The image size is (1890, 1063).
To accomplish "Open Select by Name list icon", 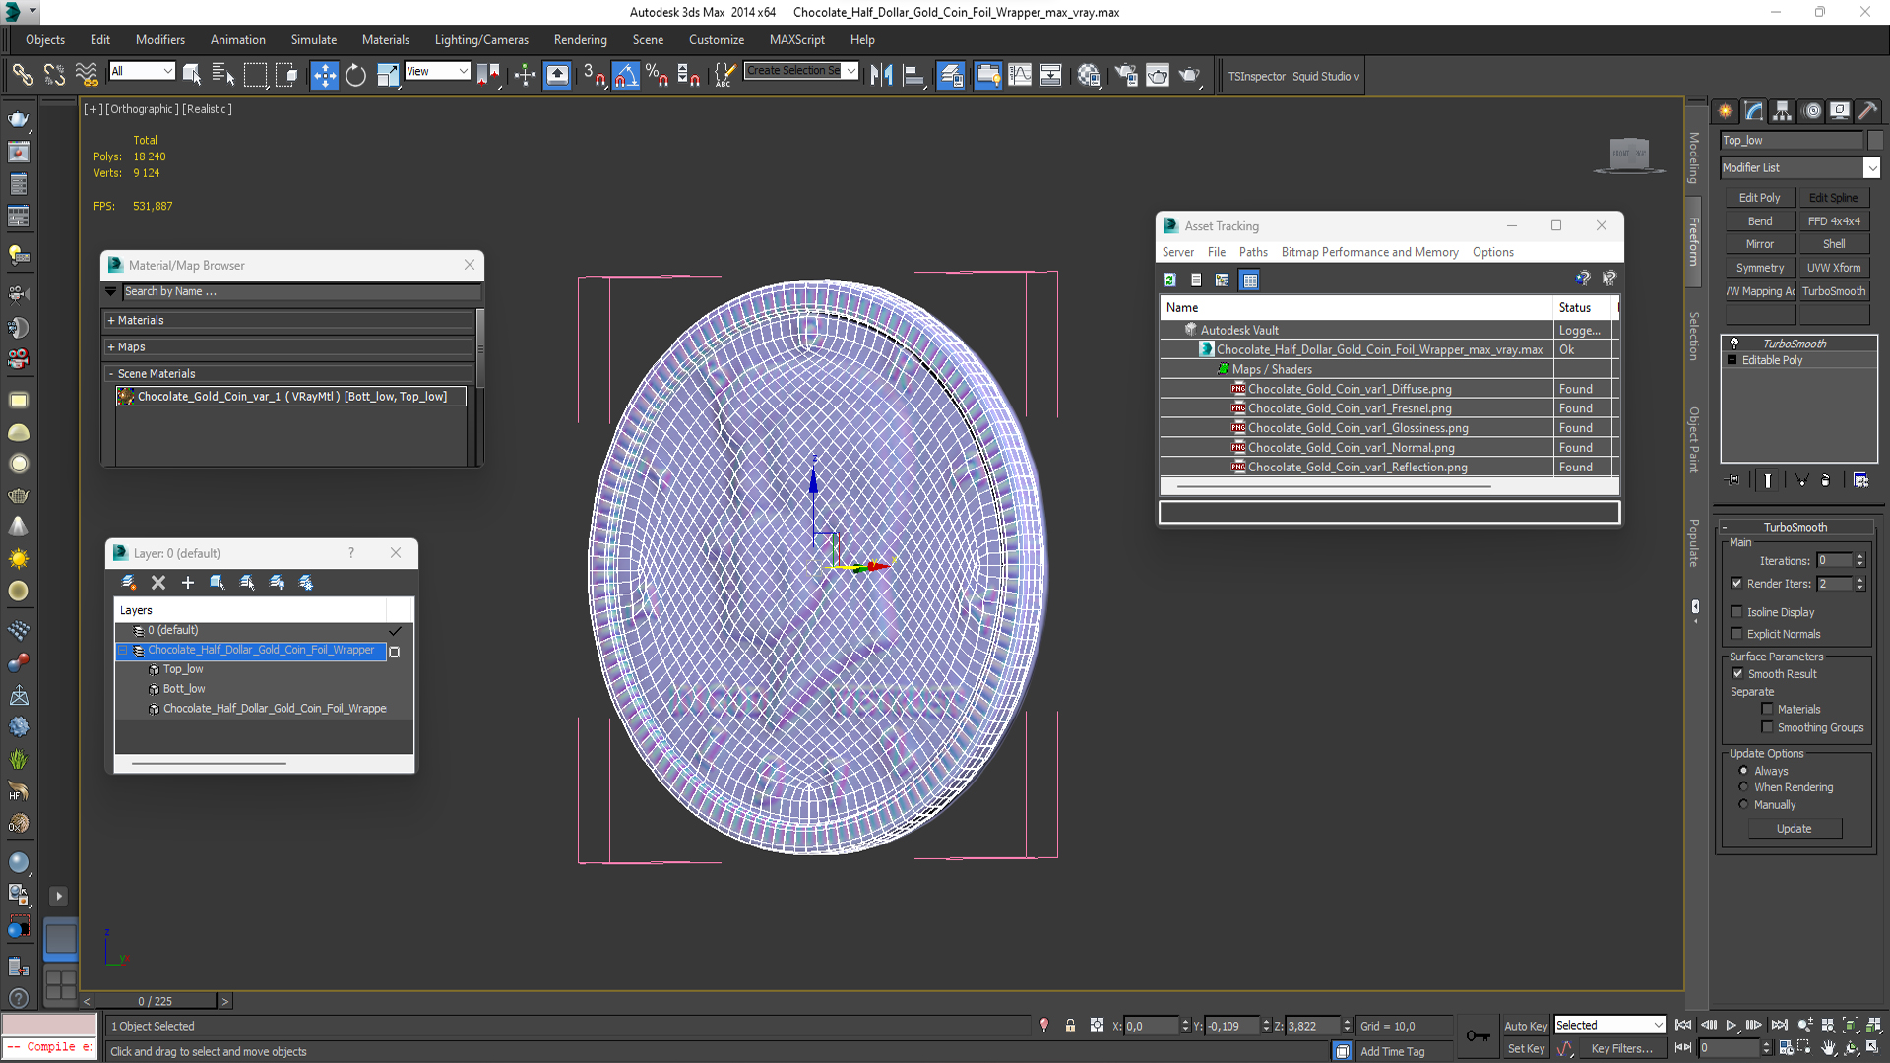I will [223, 75].
